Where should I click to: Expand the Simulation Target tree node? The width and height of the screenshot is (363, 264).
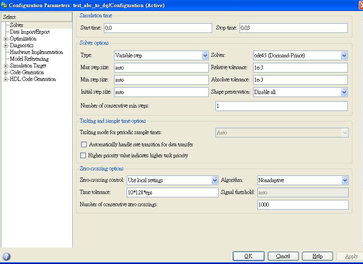coord(6,66)
